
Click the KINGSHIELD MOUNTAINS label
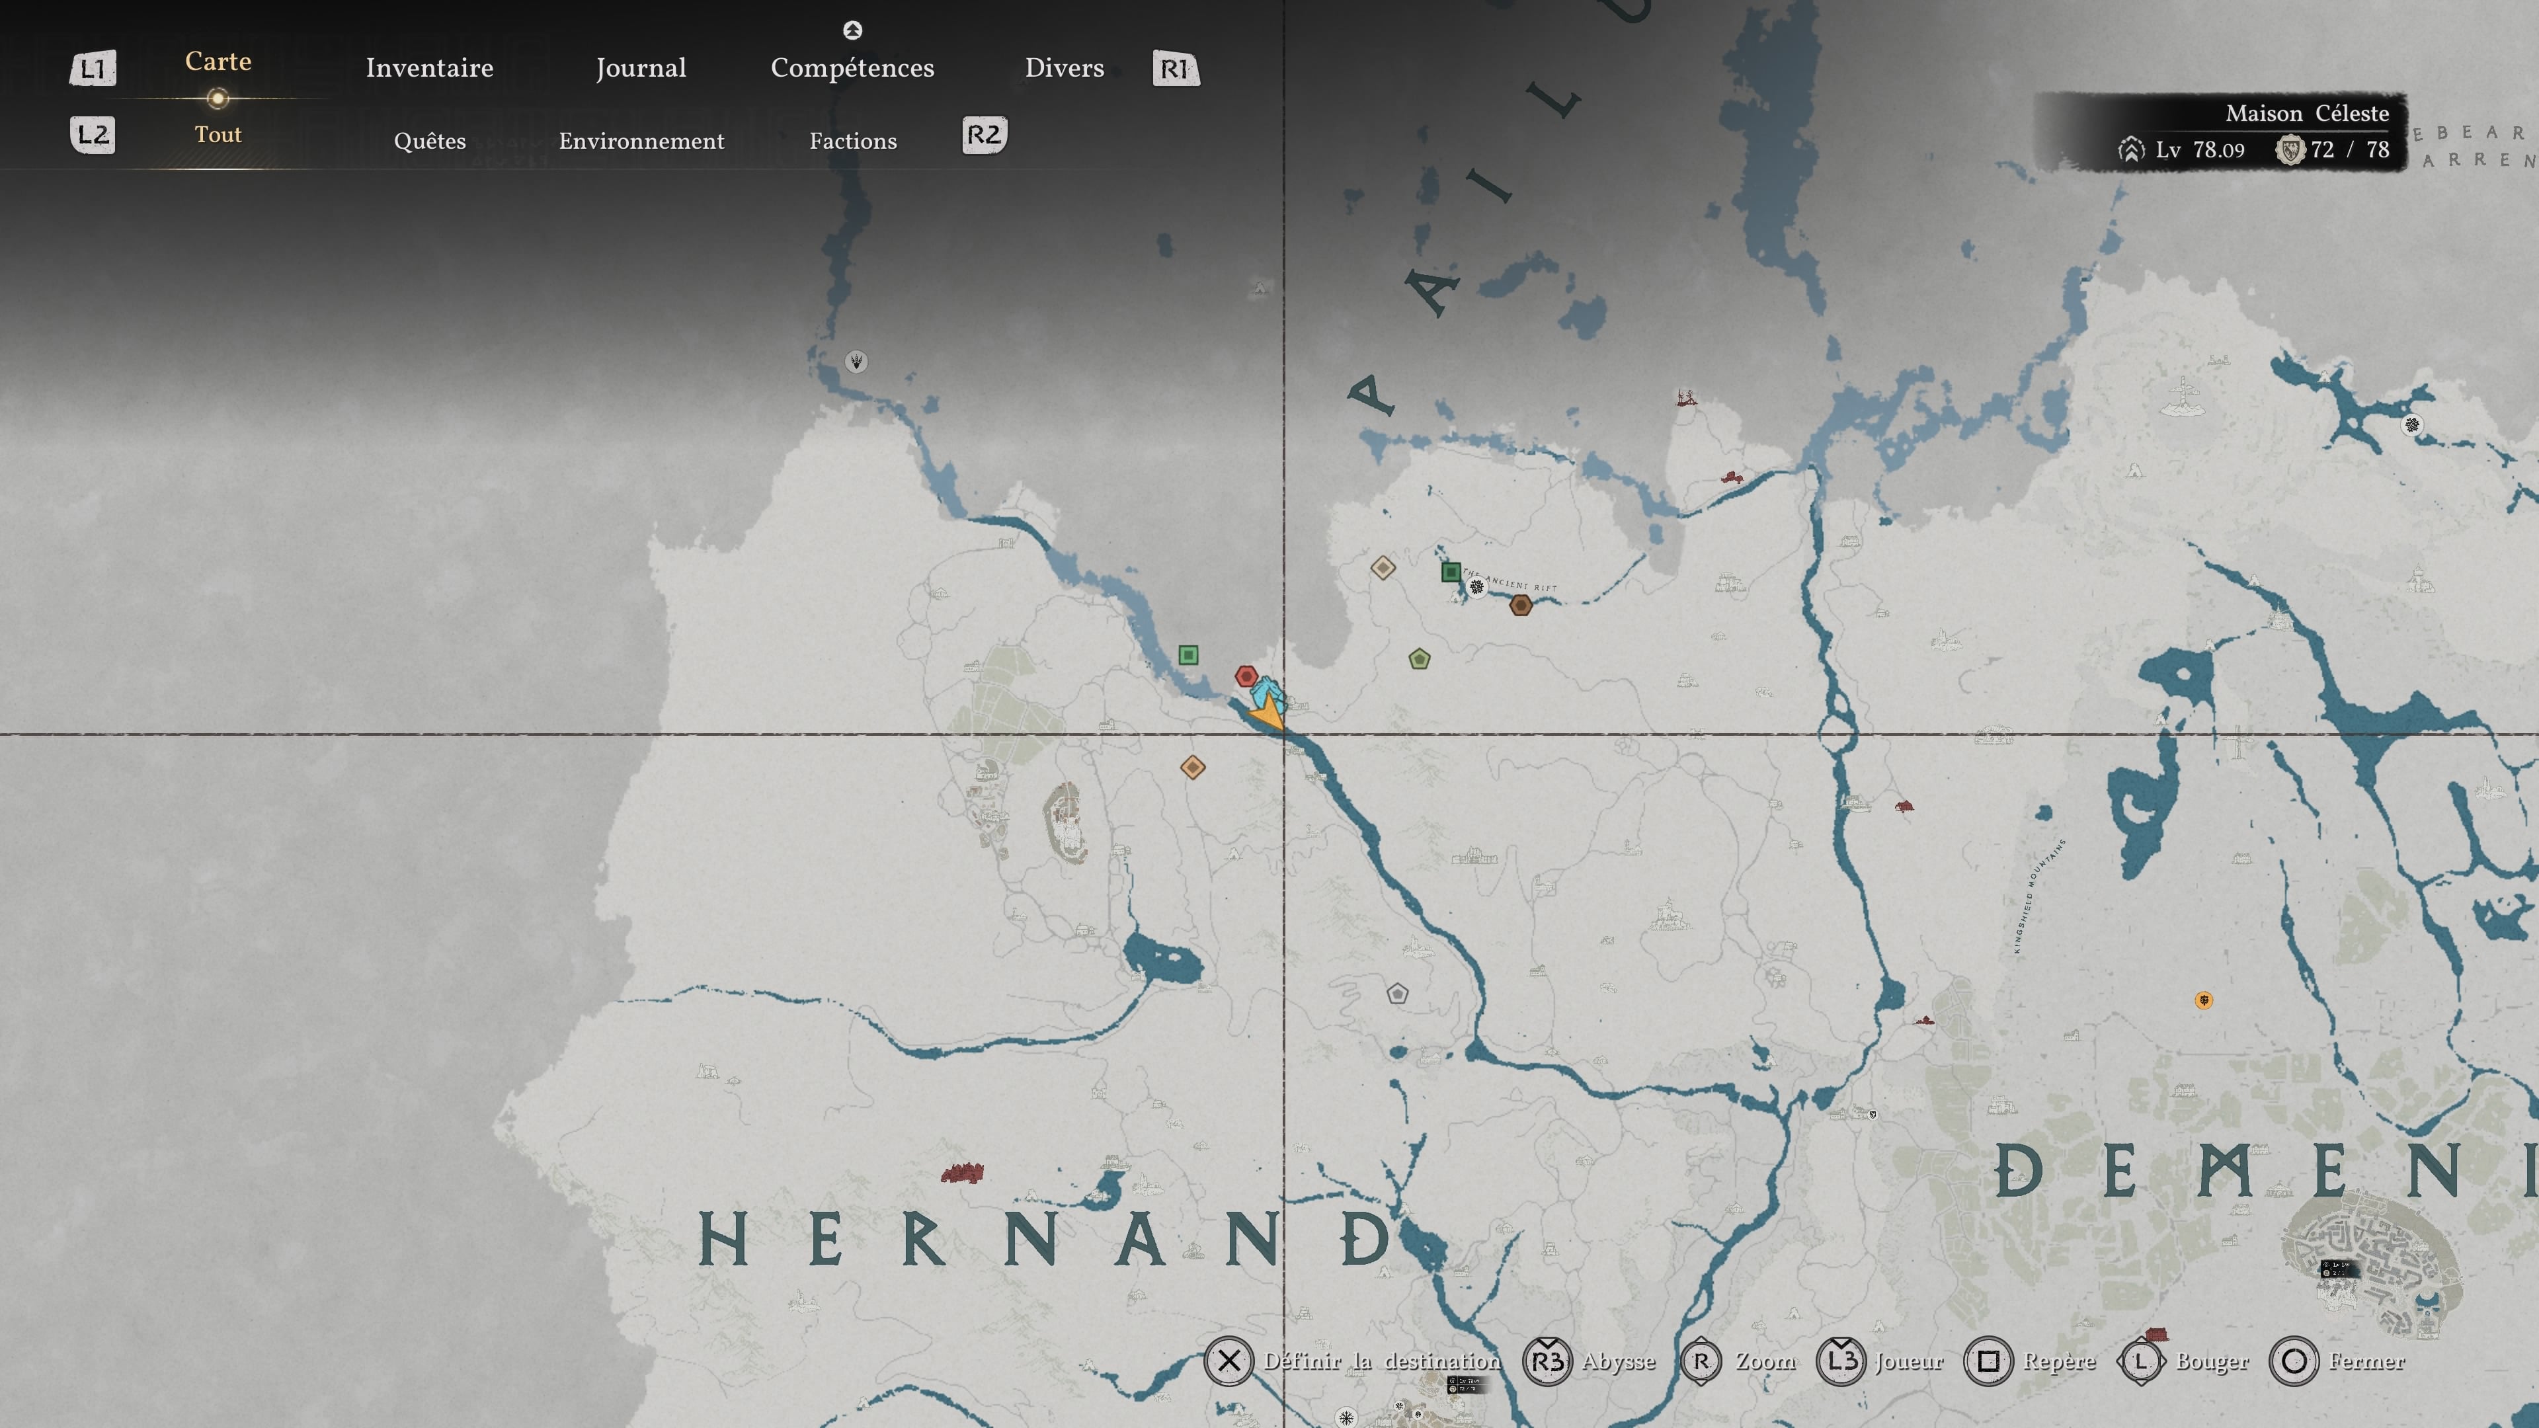point(2039,896)
